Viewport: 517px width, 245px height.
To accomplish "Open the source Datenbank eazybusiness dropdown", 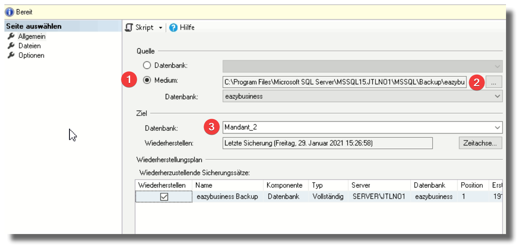I will tap(497, 96).
